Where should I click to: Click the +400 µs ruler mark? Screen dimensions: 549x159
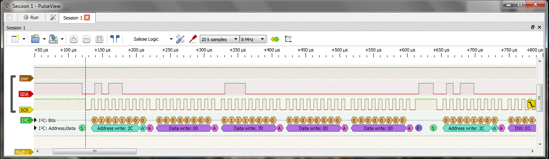point(271,50)
